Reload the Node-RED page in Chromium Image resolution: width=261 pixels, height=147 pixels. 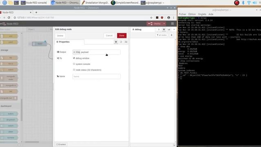pyautogui.click(x=9, y=18)
